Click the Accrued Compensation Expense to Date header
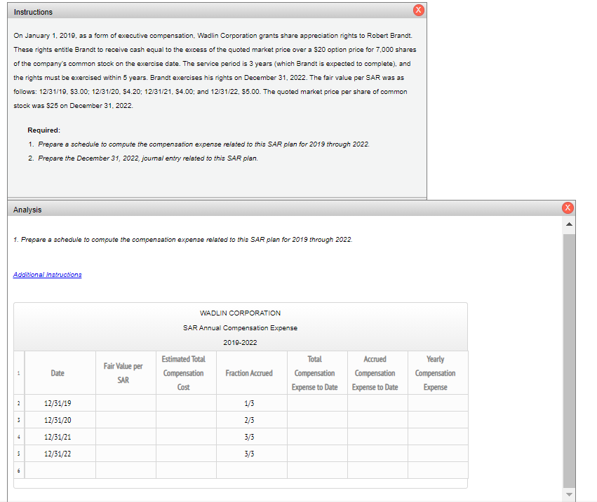Viewport: 597px width, 502px height. point(377,372)
